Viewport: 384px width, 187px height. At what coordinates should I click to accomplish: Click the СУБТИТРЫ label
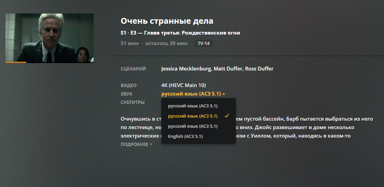coord(133,102)
